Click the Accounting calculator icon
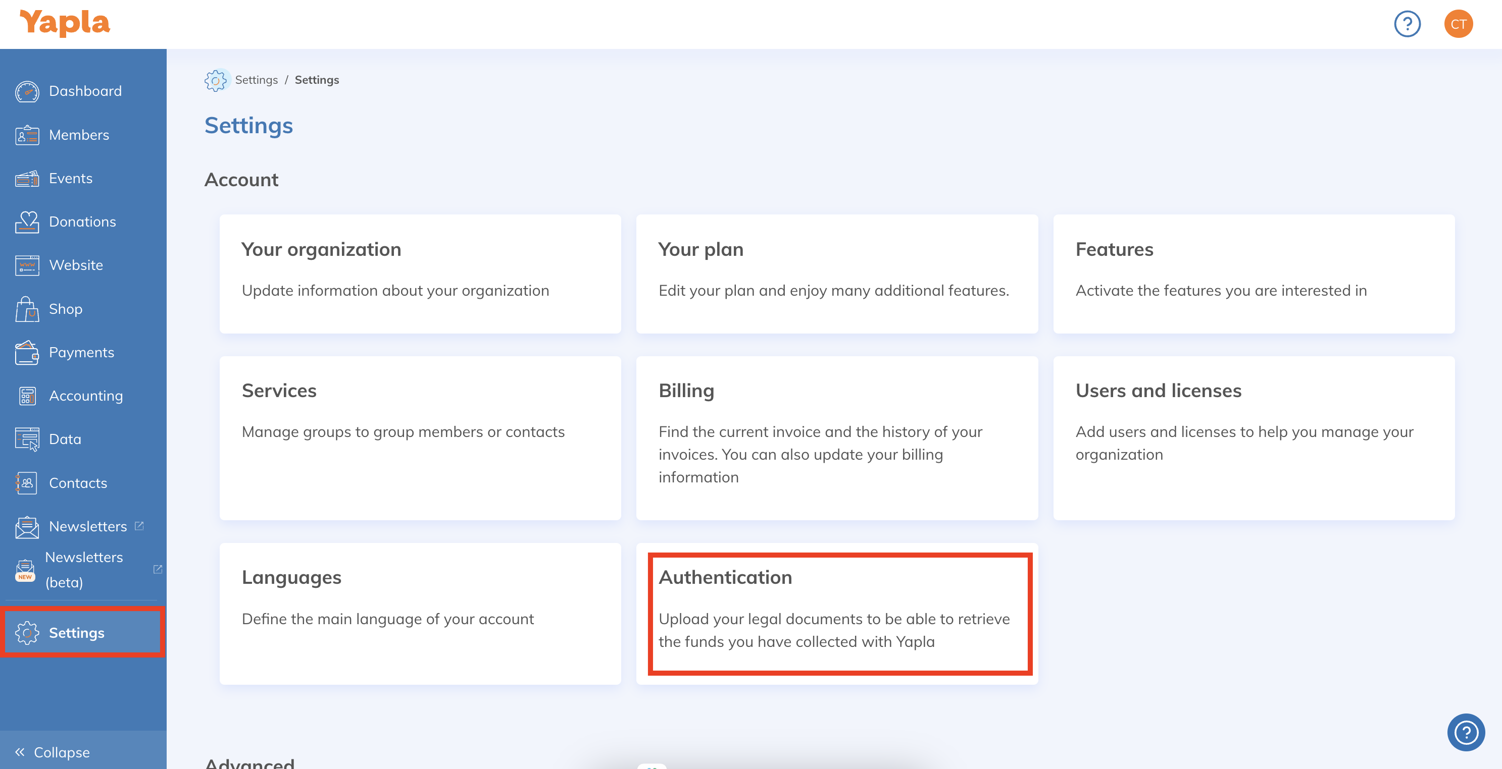Image resolution: width=1502 pixels, height=769 pixels. (27, 396)
